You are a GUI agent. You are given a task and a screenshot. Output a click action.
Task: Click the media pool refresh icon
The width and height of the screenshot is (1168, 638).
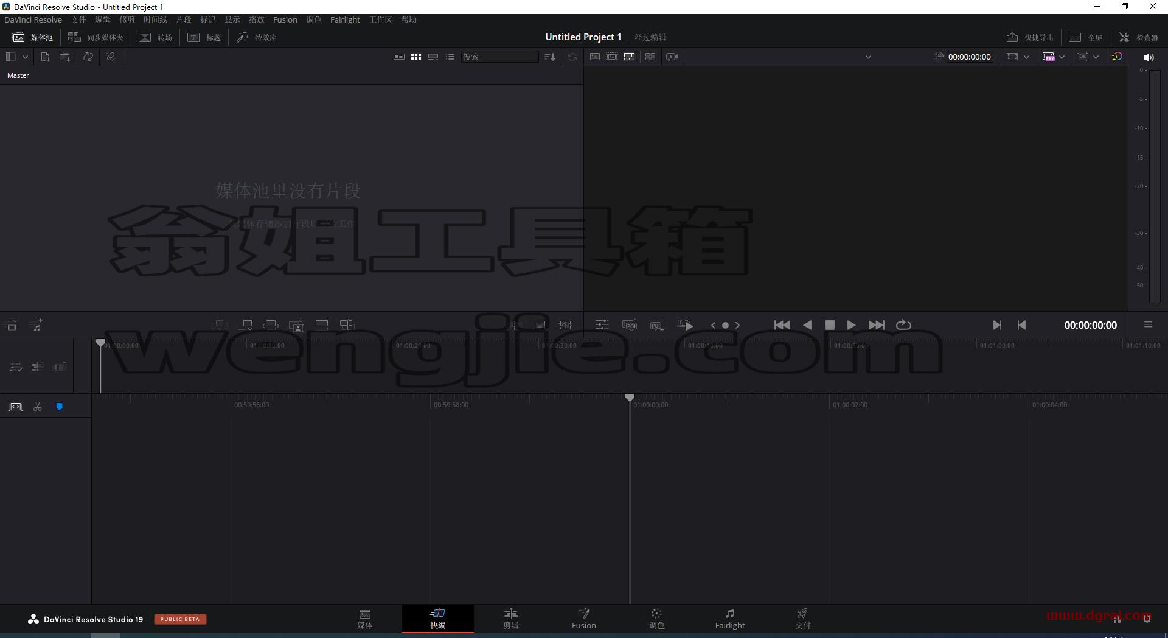point(572,57)
